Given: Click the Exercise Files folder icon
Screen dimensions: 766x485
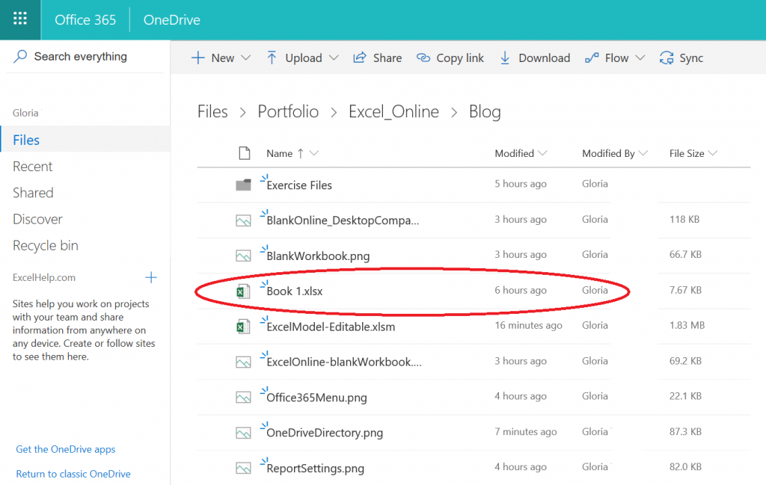Looking at the screenshot, I should tap(243, 185).
